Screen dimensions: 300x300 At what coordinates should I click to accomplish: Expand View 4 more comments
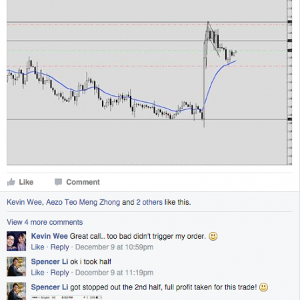click(45, 222)
